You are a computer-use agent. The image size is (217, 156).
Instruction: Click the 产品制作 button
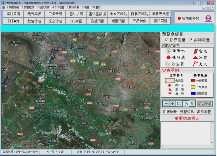tap(139, 21)
